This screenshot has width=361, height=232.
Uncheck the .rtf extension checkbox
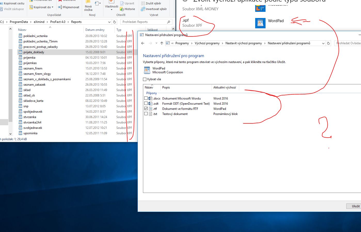pyautogui.click(x=146, y=109)
